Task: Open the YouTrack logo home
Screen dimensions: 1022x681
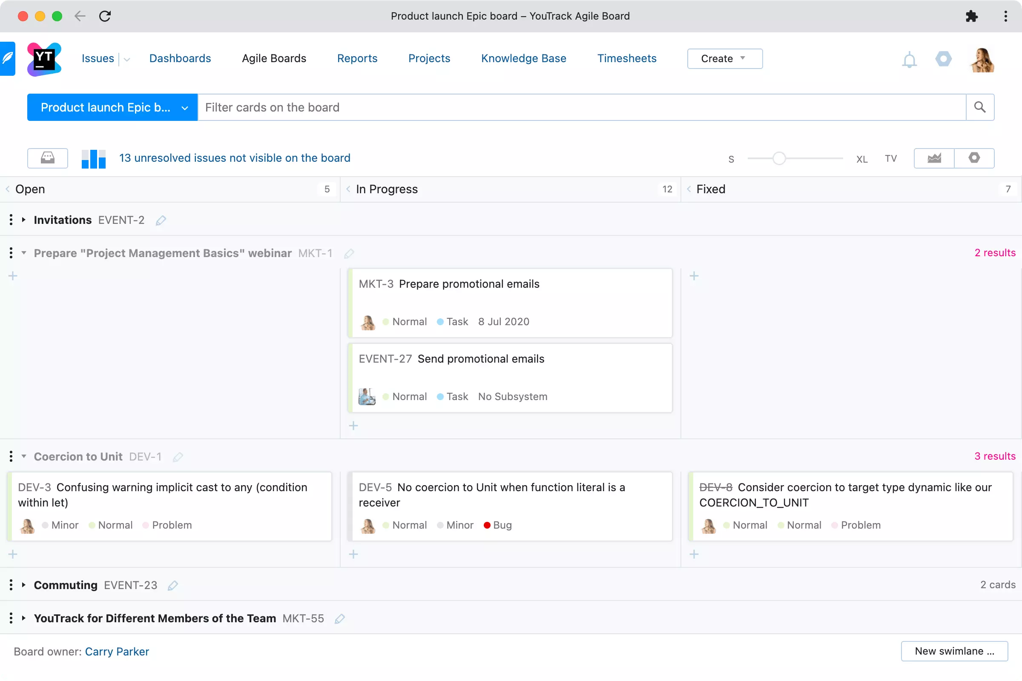Action: [44, 59]
